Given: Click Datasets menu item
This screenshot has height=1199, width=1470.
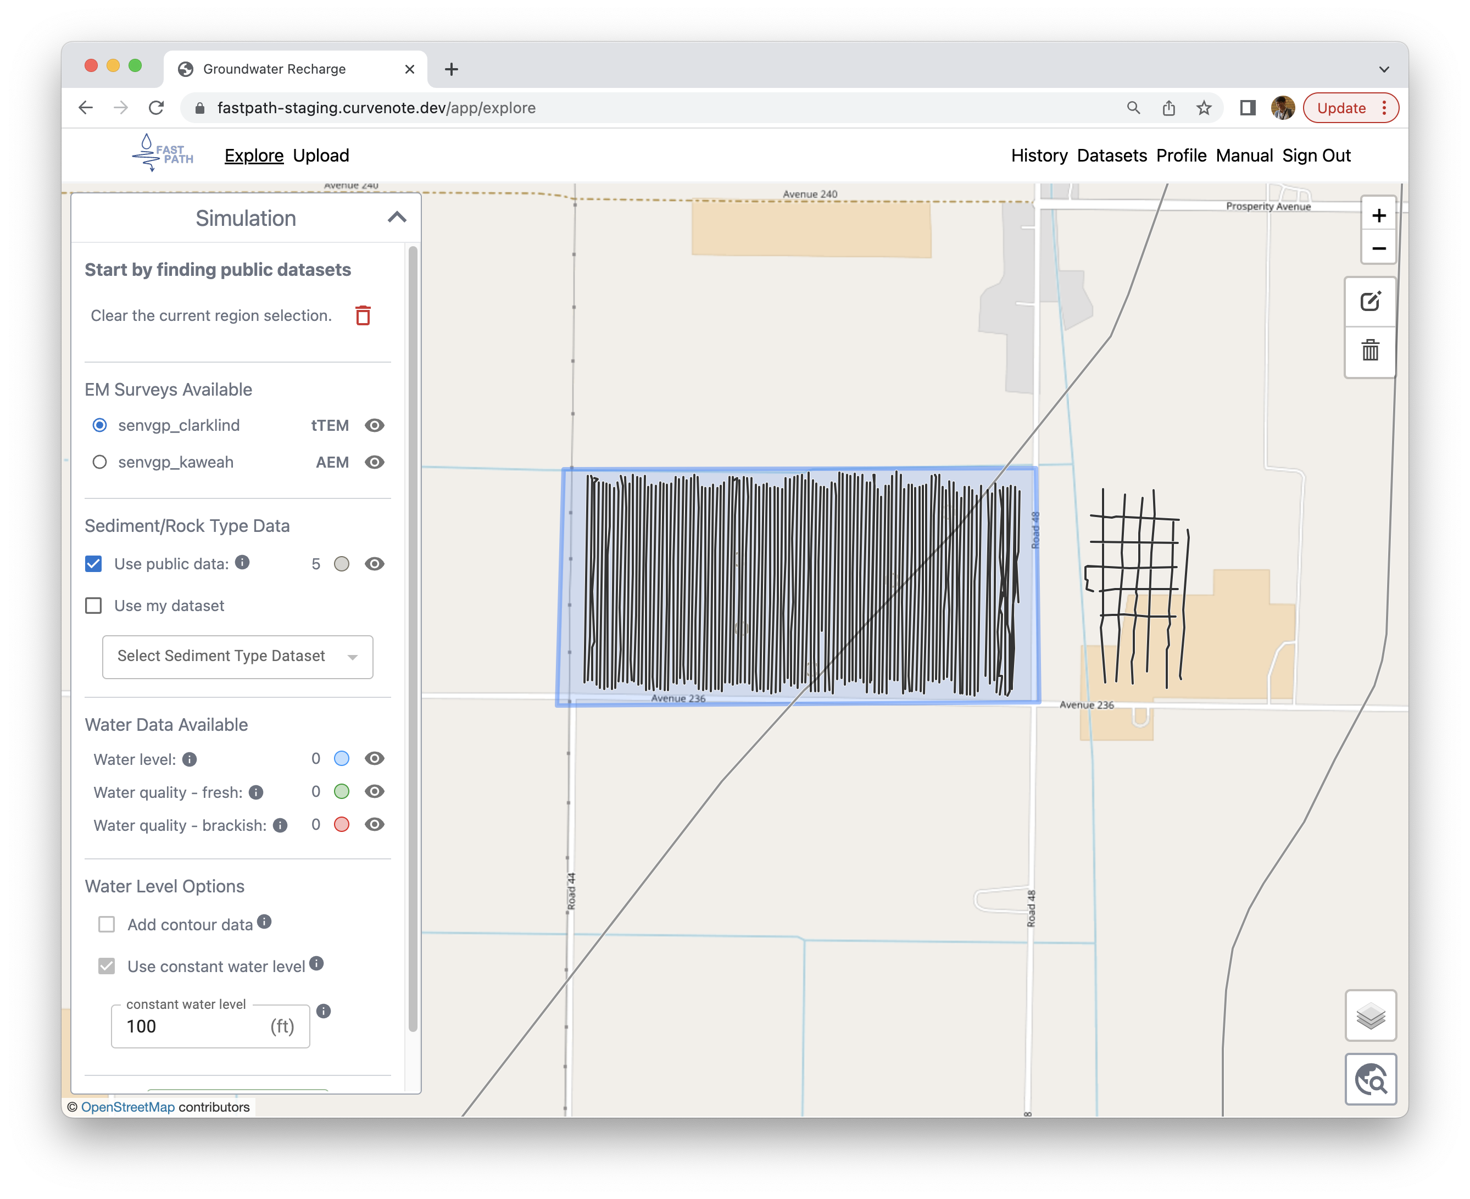Looking at the screenshot, I should [x=1110, y=155].
